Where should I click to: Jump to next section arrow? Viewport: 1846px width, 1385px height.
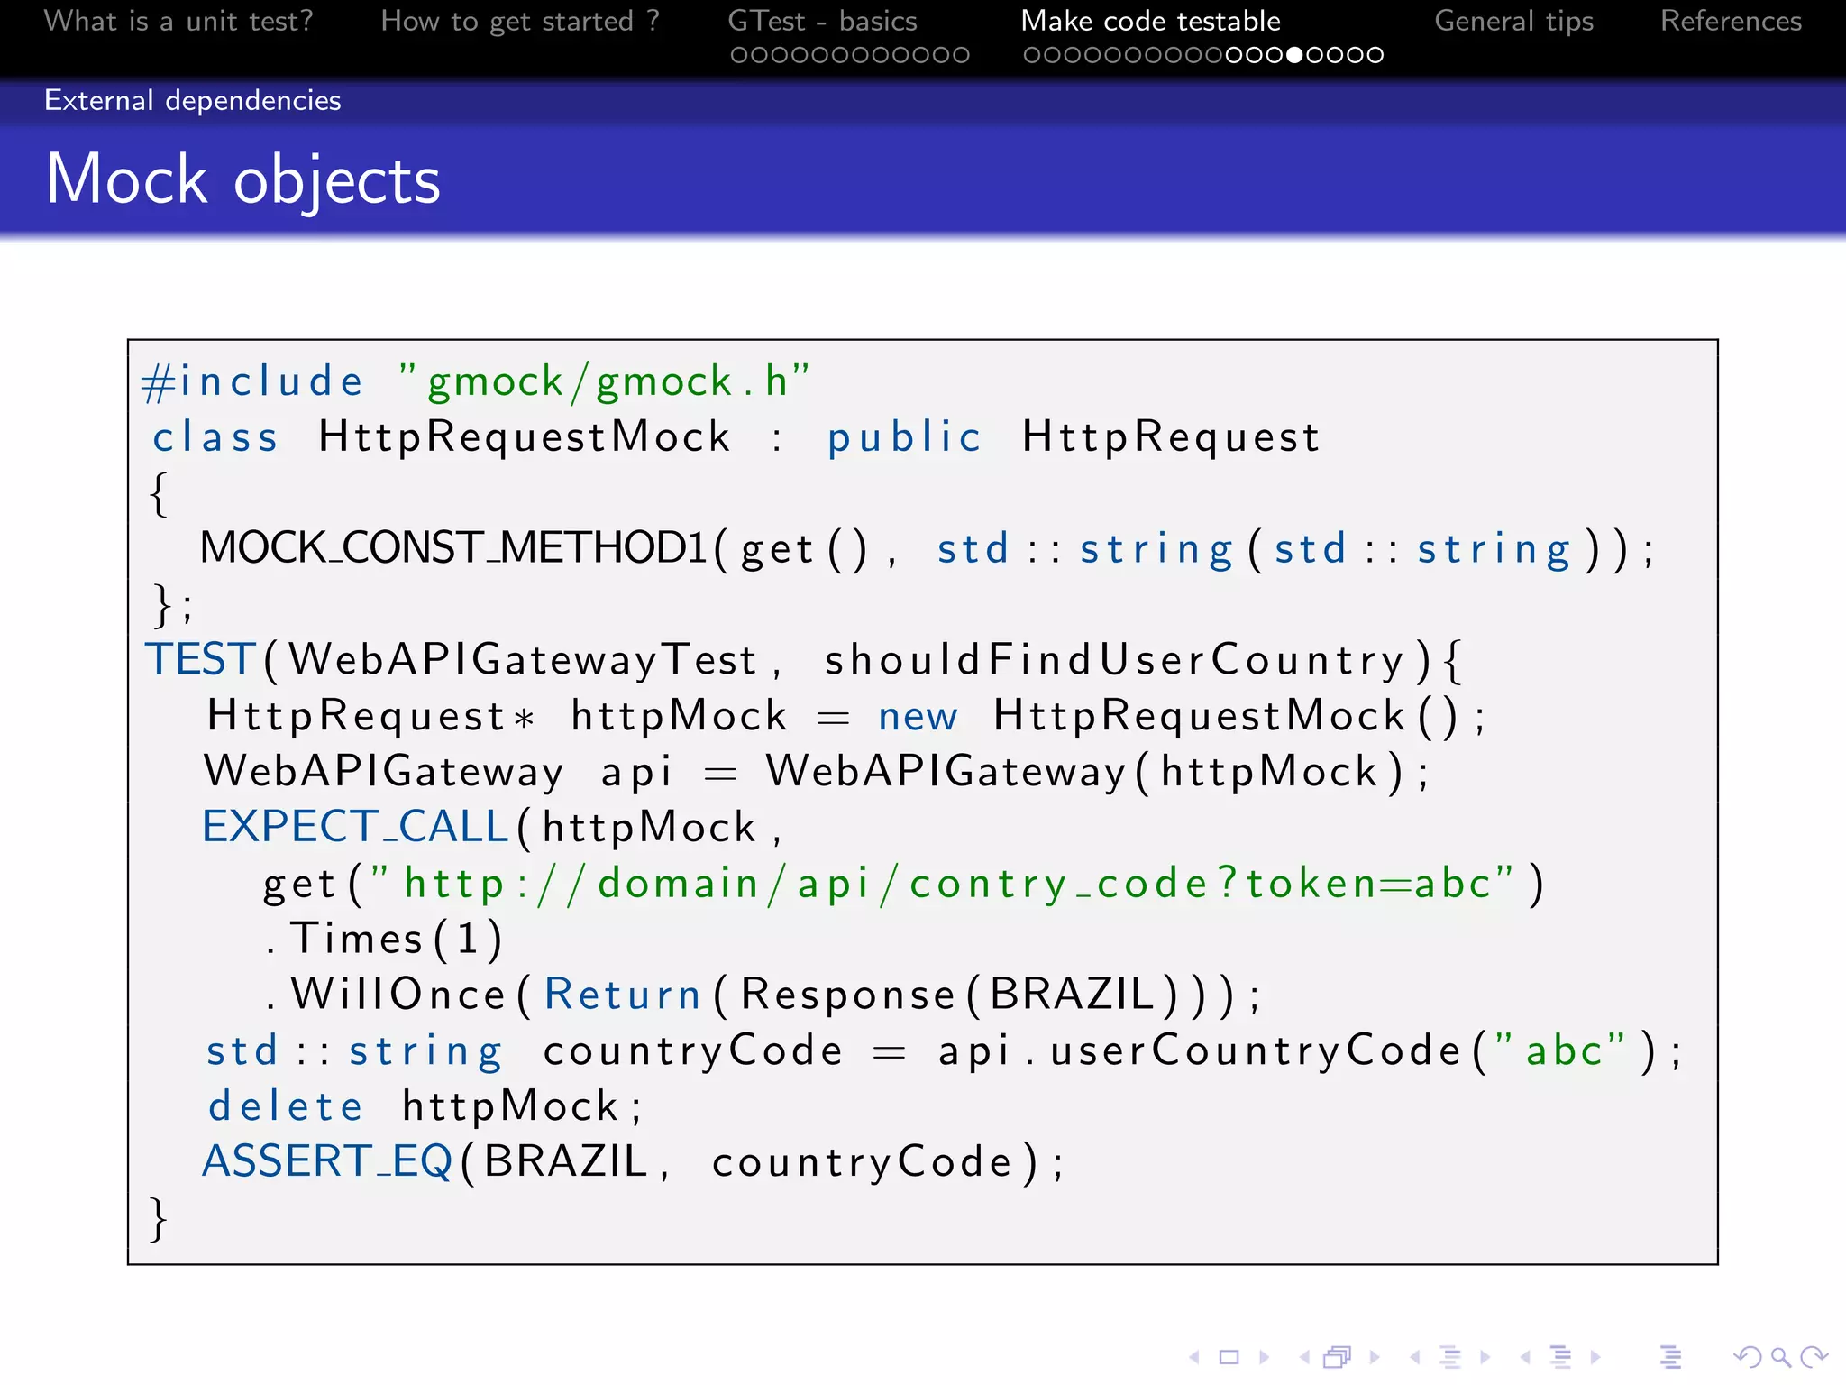tap(1595, 1357)
